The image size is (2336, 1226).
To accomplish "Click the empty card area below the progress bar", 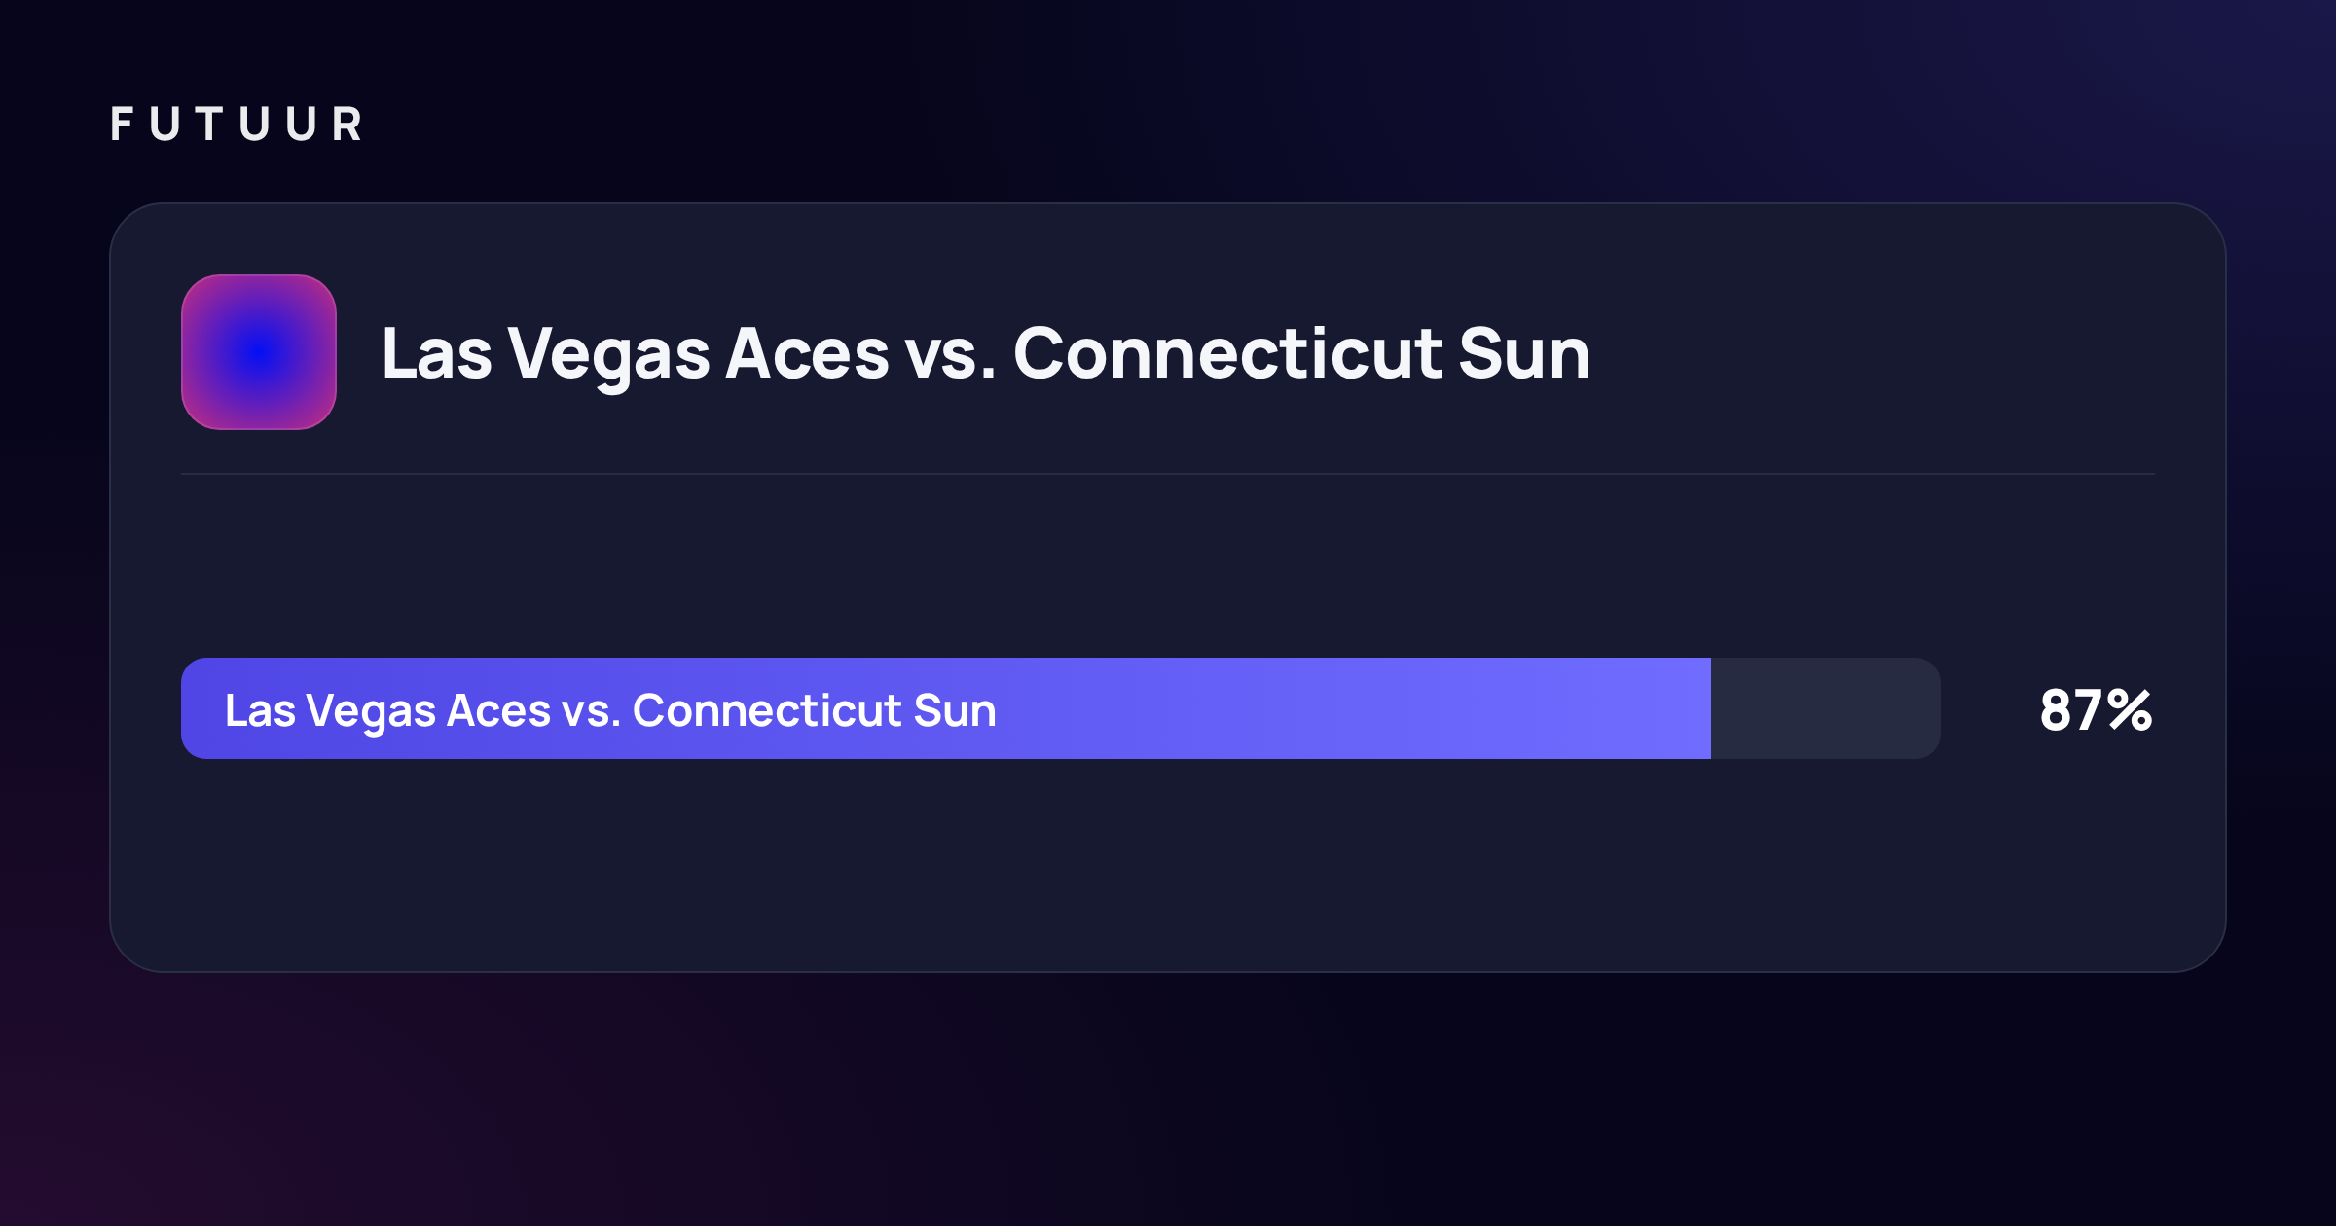I will coord(1168,864).
